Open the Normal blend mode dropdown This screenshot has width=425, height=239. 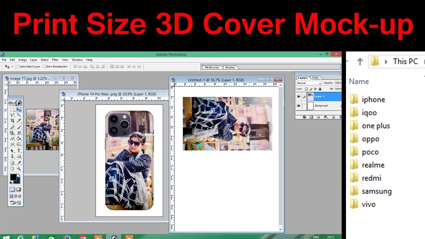pos(309,83)
